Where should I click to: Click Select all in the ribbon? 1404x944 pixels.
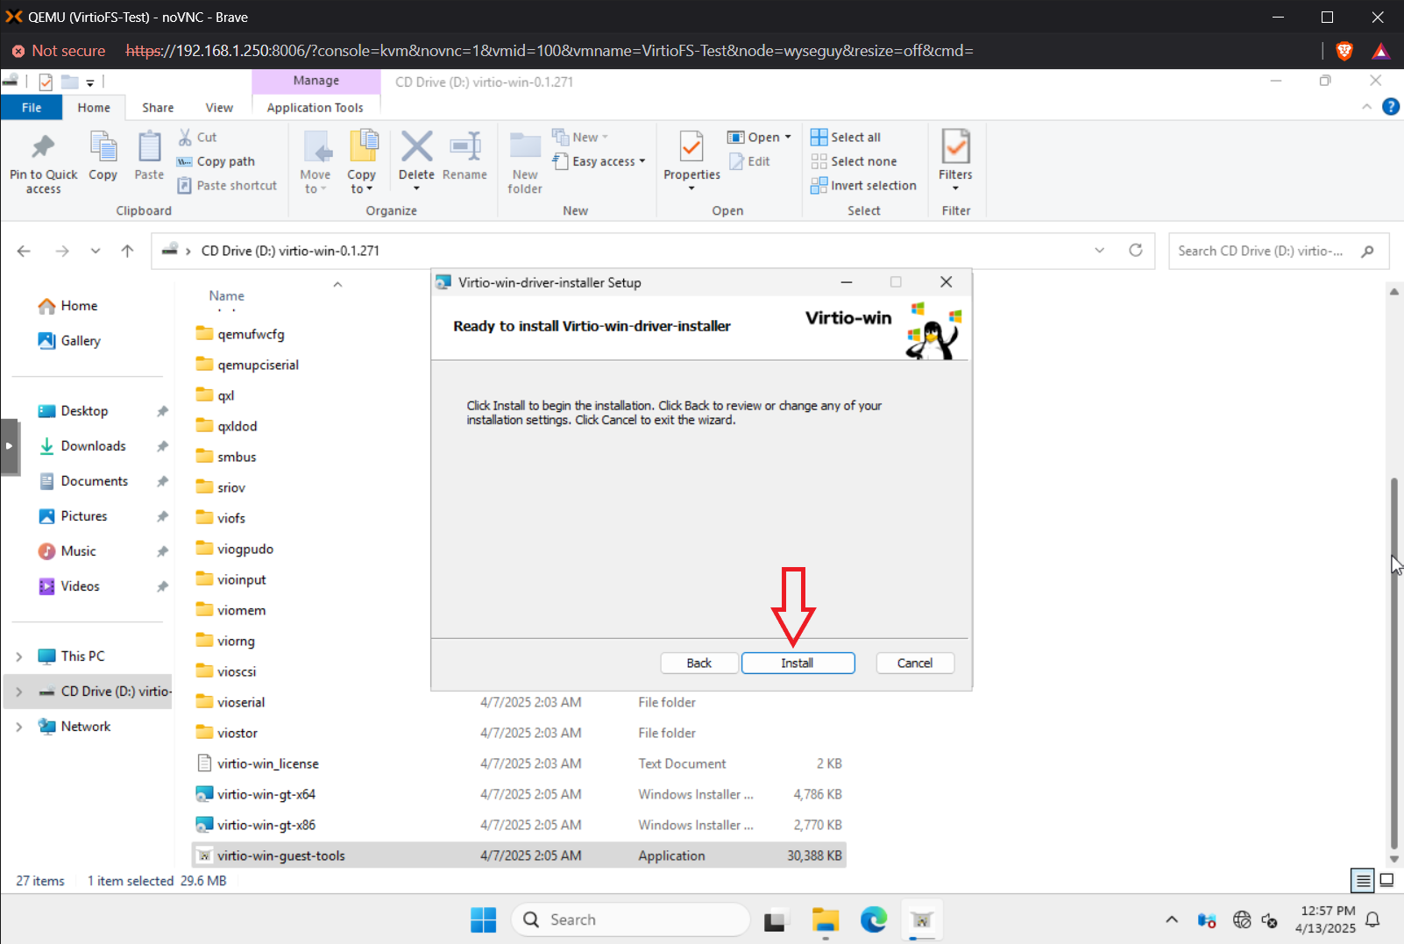846,138
